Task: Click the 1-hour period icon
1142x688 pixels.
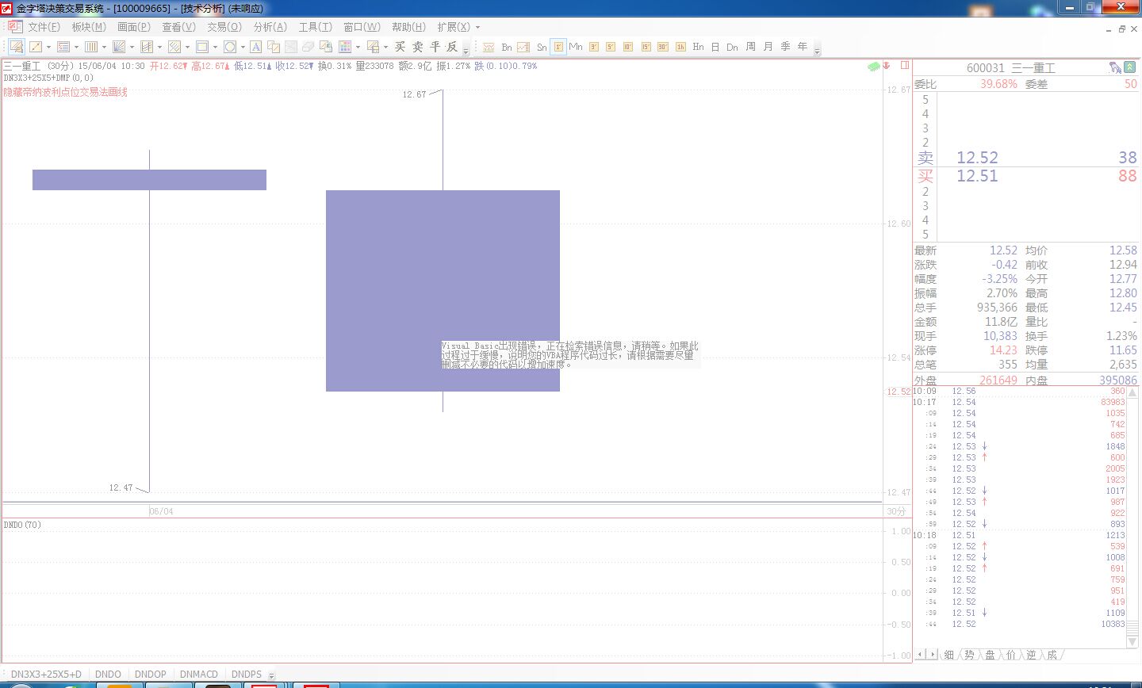Action: (680, 47)
